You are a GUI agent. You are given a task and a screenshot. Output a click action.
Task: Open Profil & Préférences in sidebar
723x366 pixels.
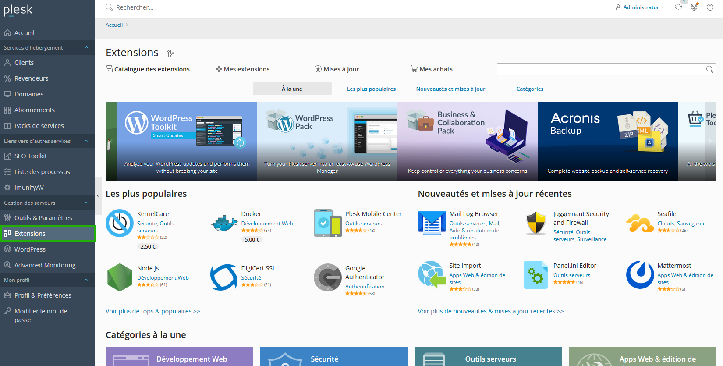pyautogui.click(x=48, y=295)
